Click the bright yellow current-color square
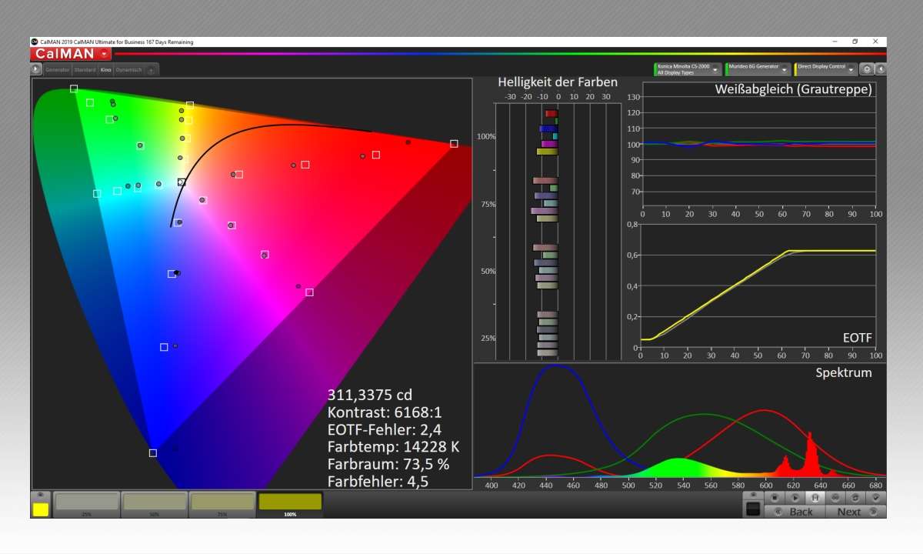 pyautogui.click(x=41, y=509)
